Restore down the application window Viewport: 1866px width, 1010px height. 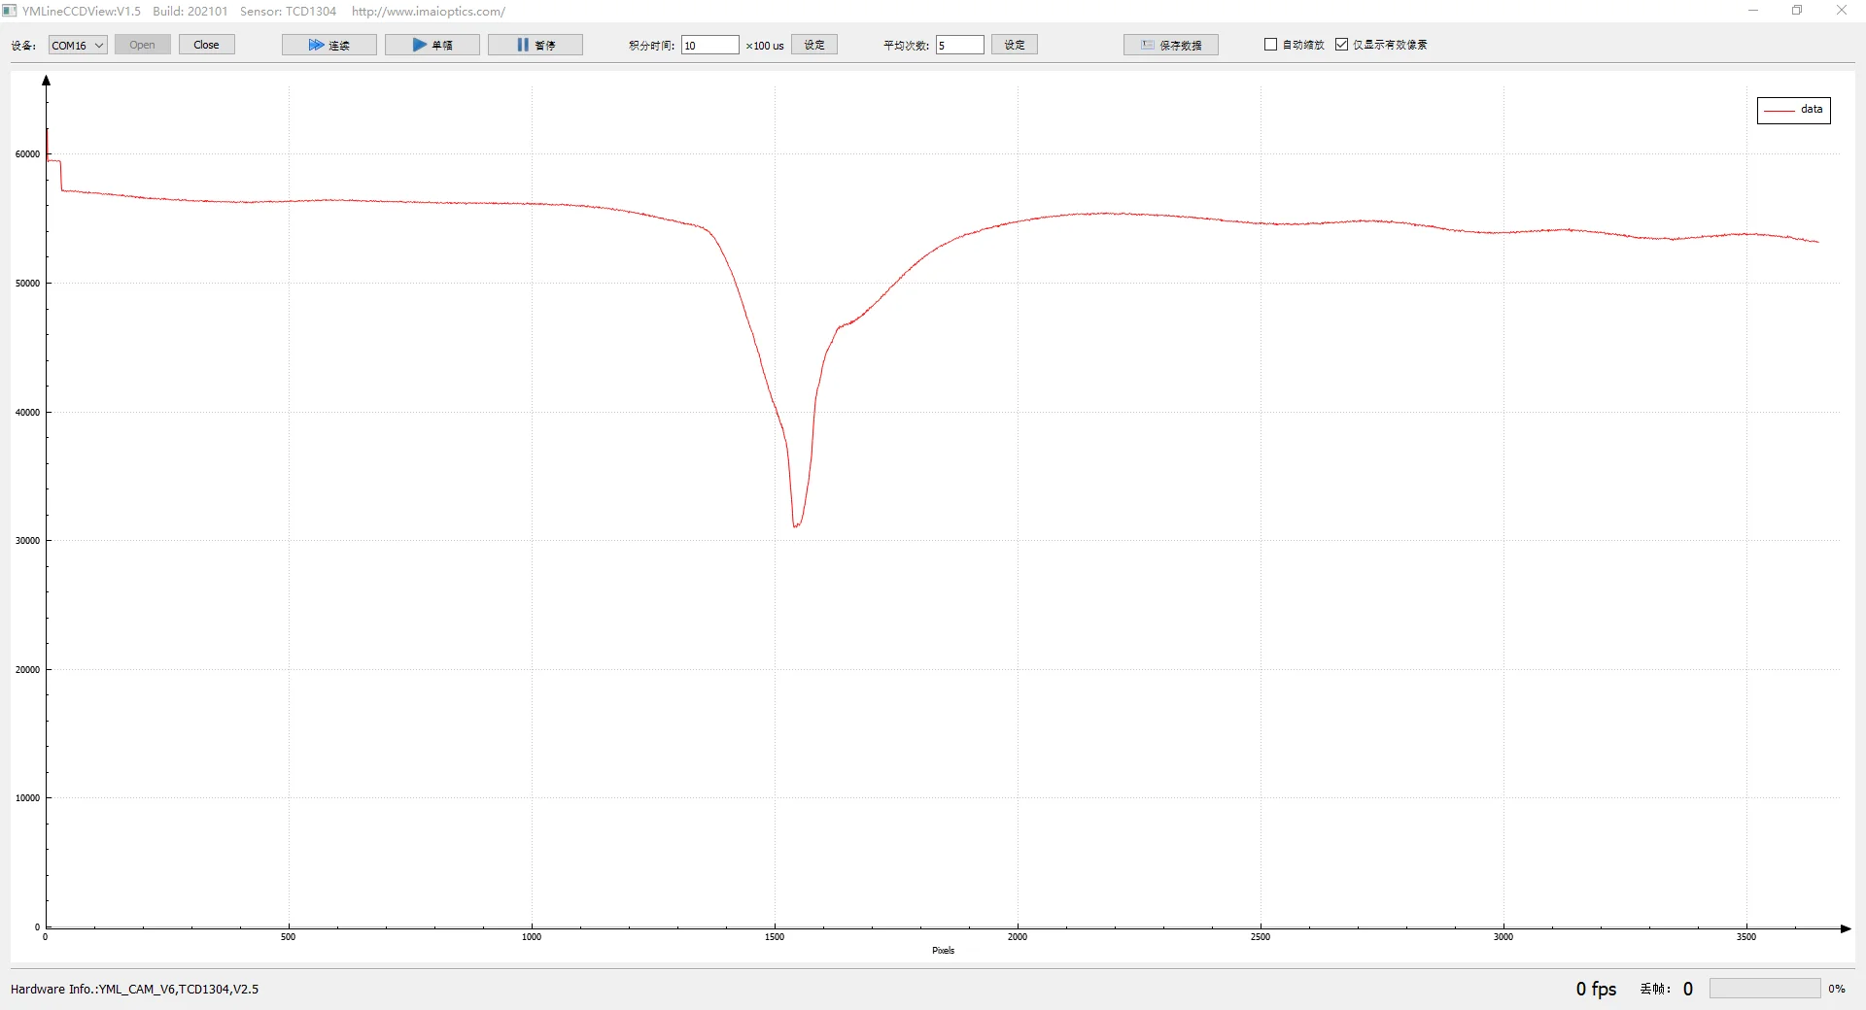click(x=1797, y=11)
